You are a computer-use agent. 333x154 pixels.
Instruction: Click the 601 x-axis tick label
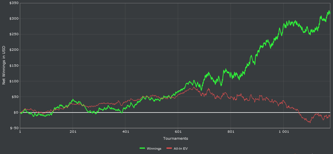[x=178, y=132]
